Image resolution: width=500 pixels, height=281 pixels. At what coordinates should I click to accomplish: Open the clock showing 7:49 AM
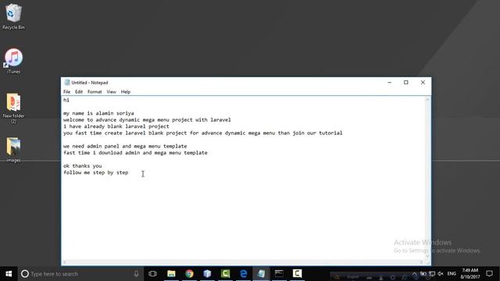click(470, 274)
